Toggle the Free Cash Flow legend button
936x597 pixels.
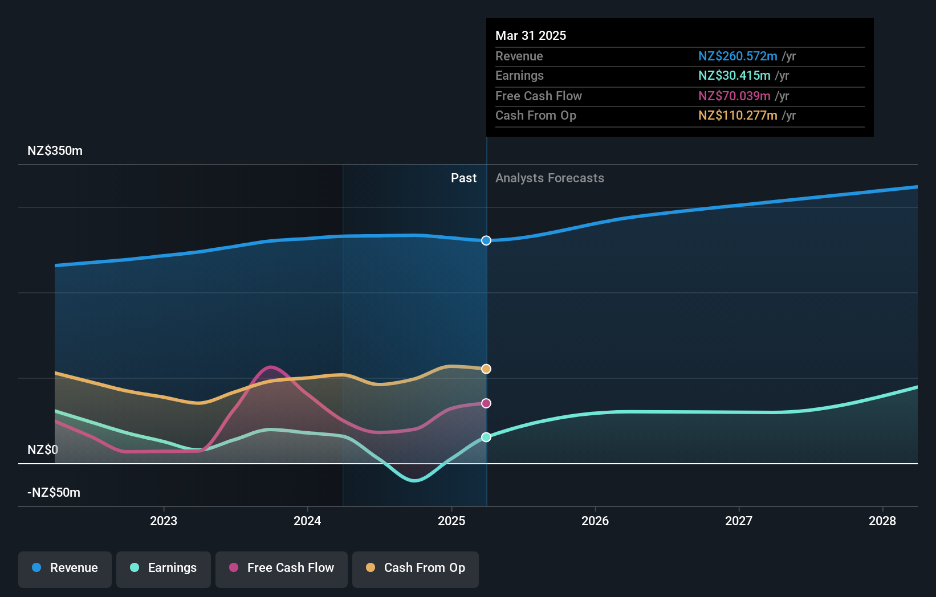point(282,569)
